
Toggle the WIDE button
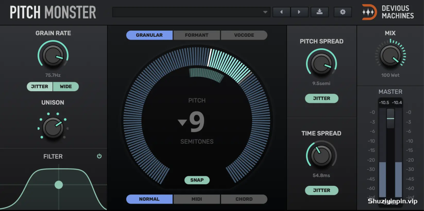click(x=66, y=87)
